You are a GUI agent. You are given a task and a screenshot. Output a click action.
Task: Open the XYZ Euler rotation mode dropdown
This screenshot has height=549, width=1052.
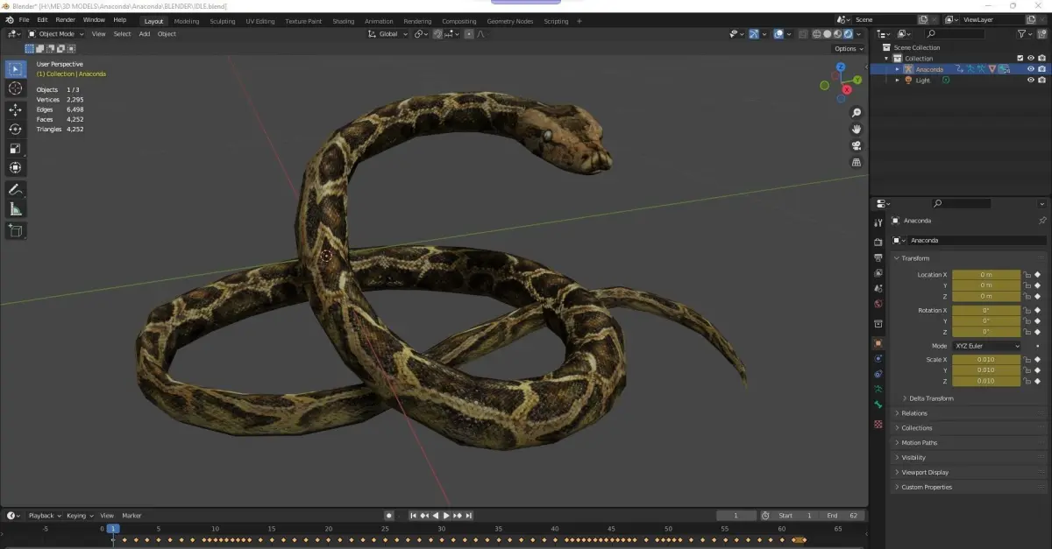(986, 346)
